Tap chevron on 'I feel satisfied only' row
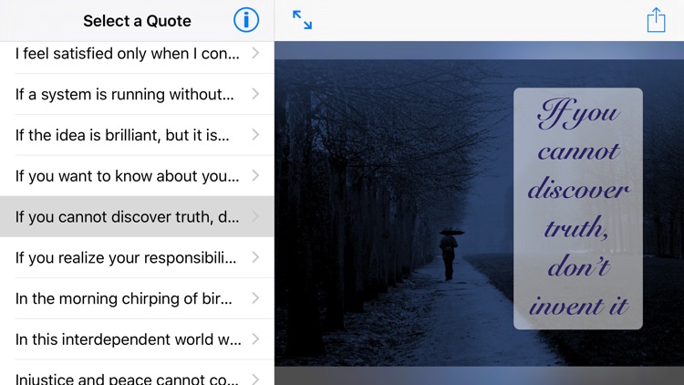Viewport: 684px width, 385px height. point(255,53)
